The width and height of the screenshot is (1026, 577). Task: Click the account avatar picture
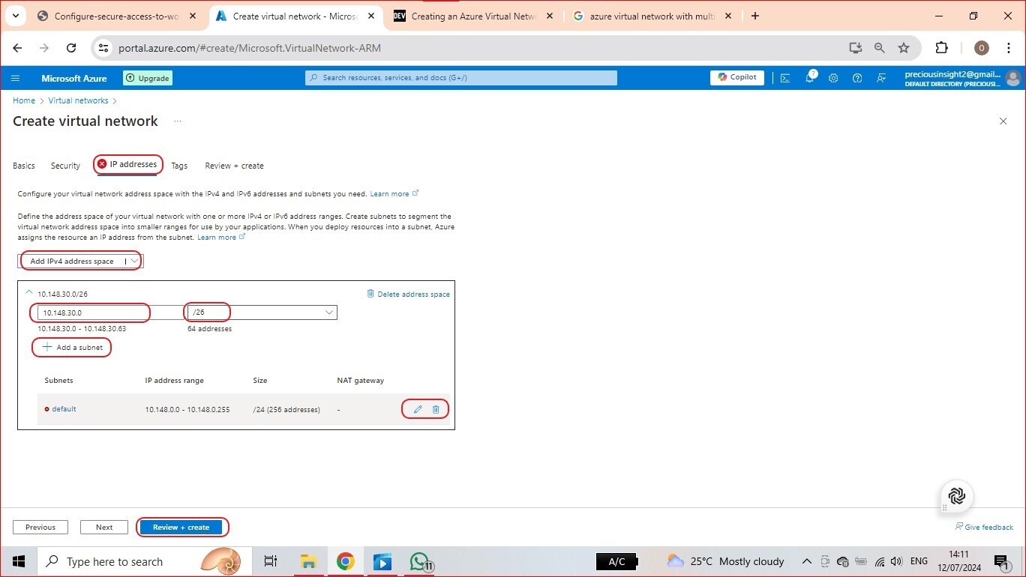tap(1012, 78)
